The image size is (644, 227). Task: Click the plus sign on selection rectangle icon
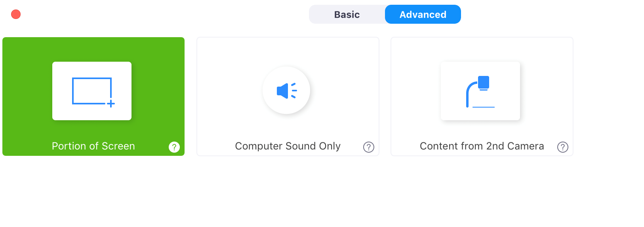[111, 104]
